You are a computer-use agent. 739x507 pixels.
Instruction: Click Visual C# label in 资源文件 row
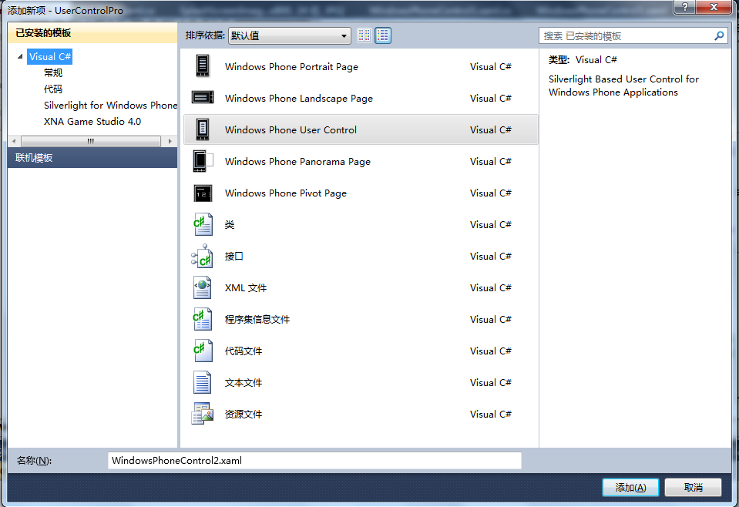click(x=491, y=414)
